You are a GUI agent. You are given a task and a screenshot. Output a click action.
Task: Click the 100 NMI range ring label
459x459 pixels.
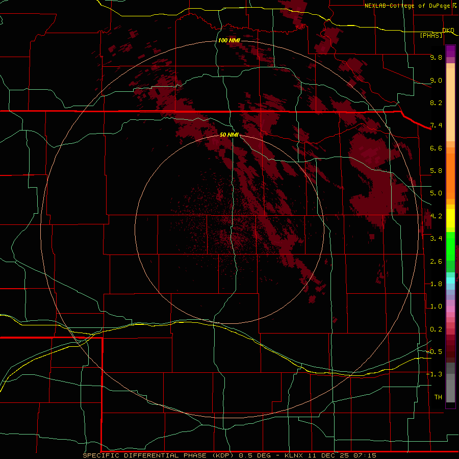click(229, 40)
